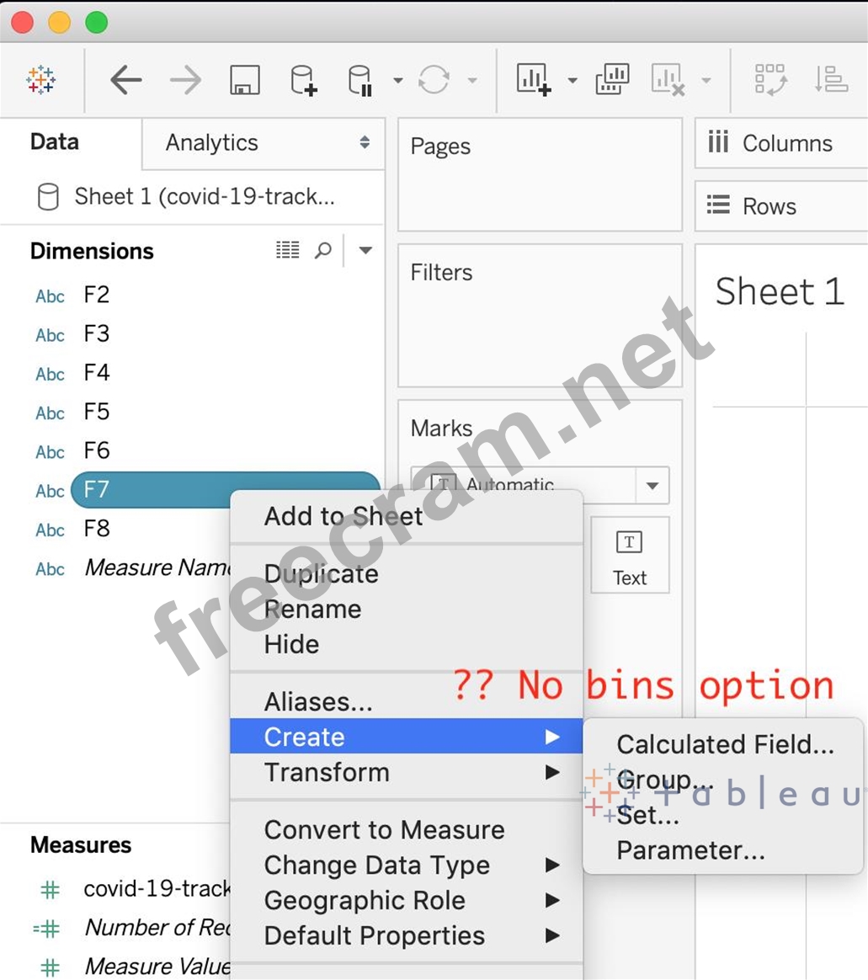Click the New Worksheet chart icon
Screen dimensions: 868x980
[x=534, y=81]
